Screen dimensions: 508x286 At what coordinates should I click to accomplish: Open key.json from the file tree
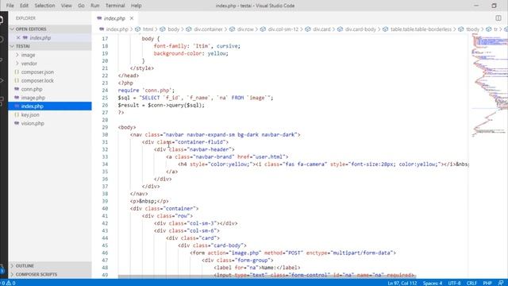tap(30, 114)
